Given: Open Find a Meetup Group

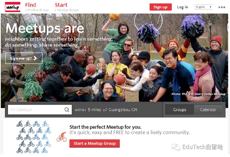Looking at the screenshot, I should 37,7.
